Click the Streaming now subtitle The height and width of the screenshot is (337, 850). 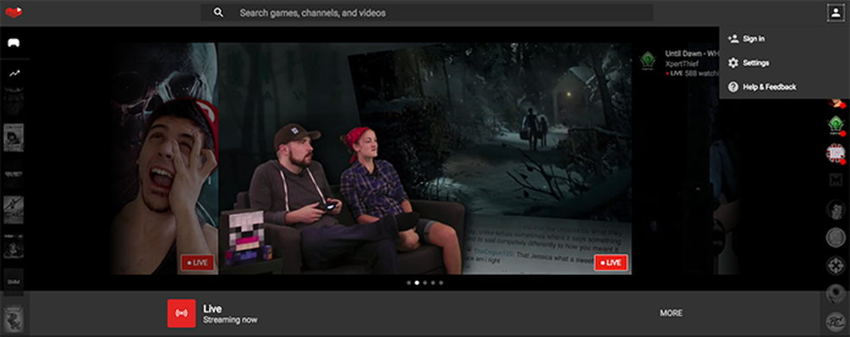pos(231,320)
